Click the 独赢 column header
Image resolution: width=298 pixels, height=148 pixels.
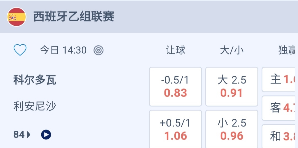pos(287,50)
